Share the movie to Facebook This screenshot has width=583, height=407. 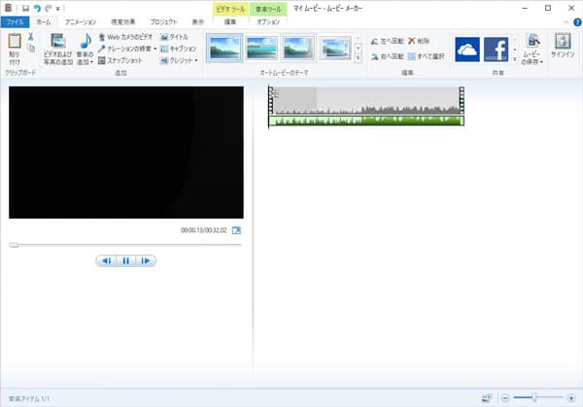tap(497, 50)
